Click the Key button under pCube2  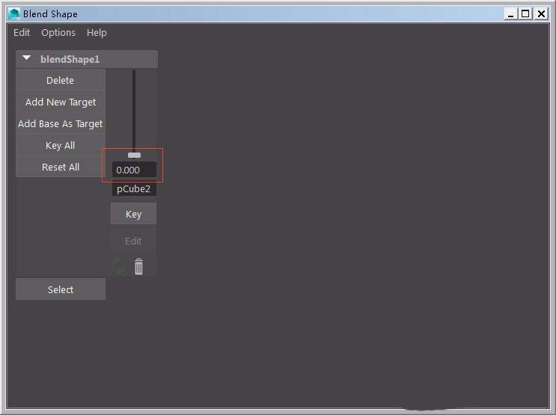(x=134, y=214)
